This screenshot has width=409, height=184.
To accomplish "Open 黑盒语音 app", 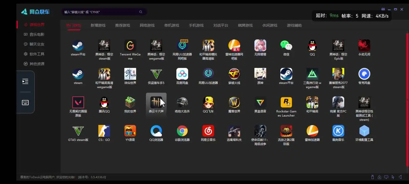I will (260, 102).
